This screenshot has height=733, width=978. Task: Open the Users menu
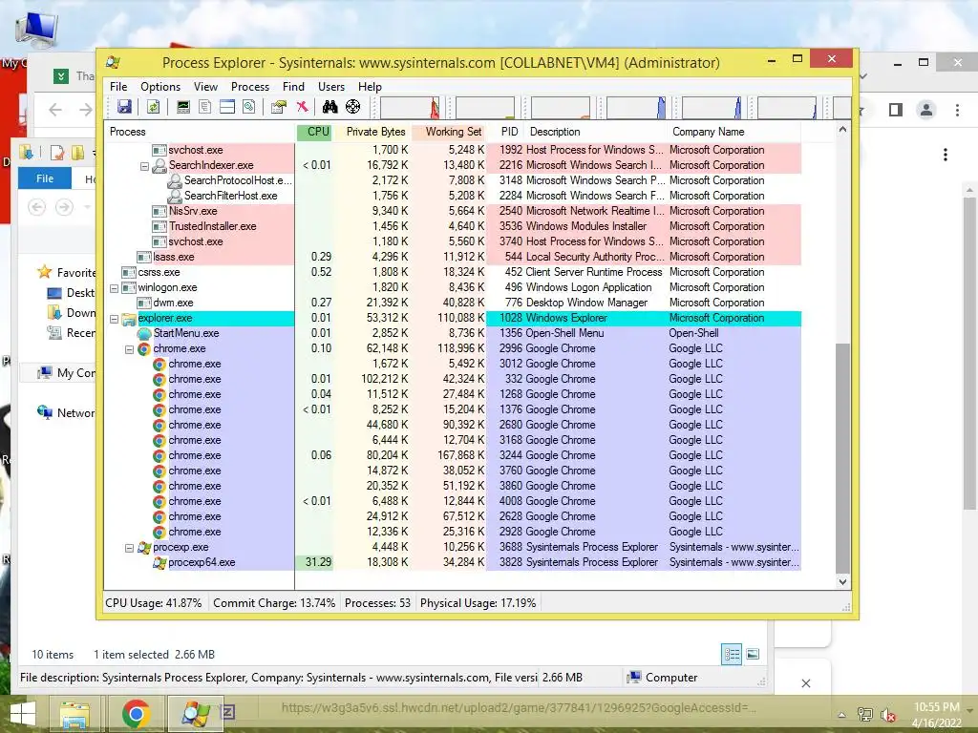pyautogui.click(x=331, y=87)
